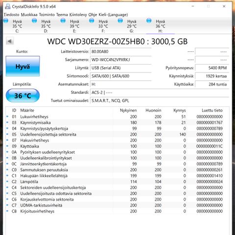The height and width of the screenshot is (235, 235).
Task: Click the 5400 RPM rotation speed field
Action: coord(212,68)
